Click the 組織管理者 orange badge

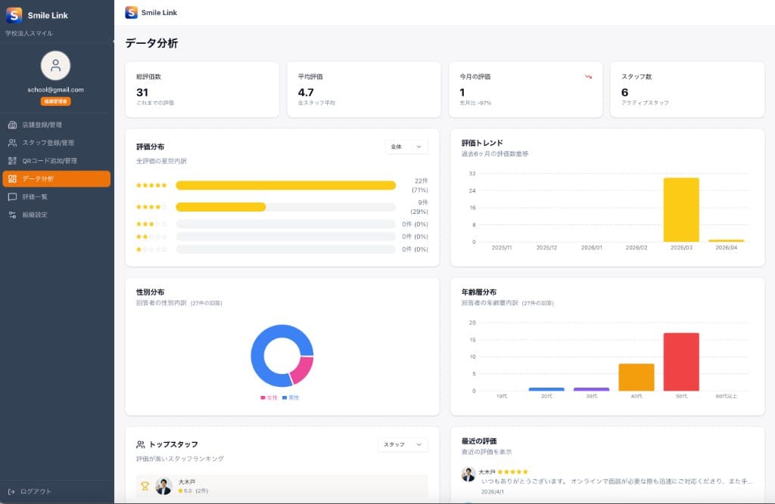(x=55, y=101)
